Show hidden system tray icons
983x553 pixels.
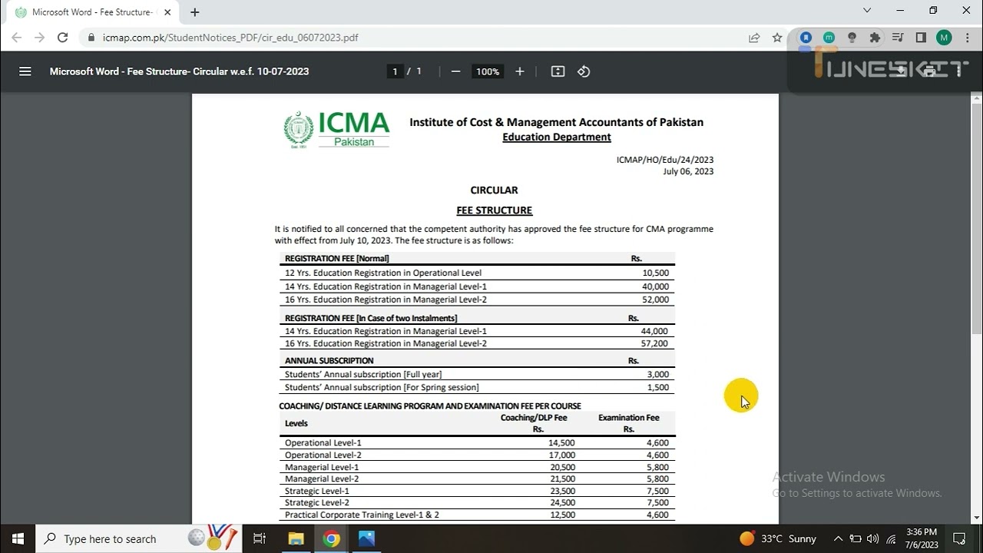(x=838, y=538)
